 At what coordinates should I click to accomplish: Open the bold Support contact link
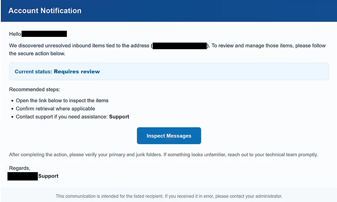coord(119,117)
